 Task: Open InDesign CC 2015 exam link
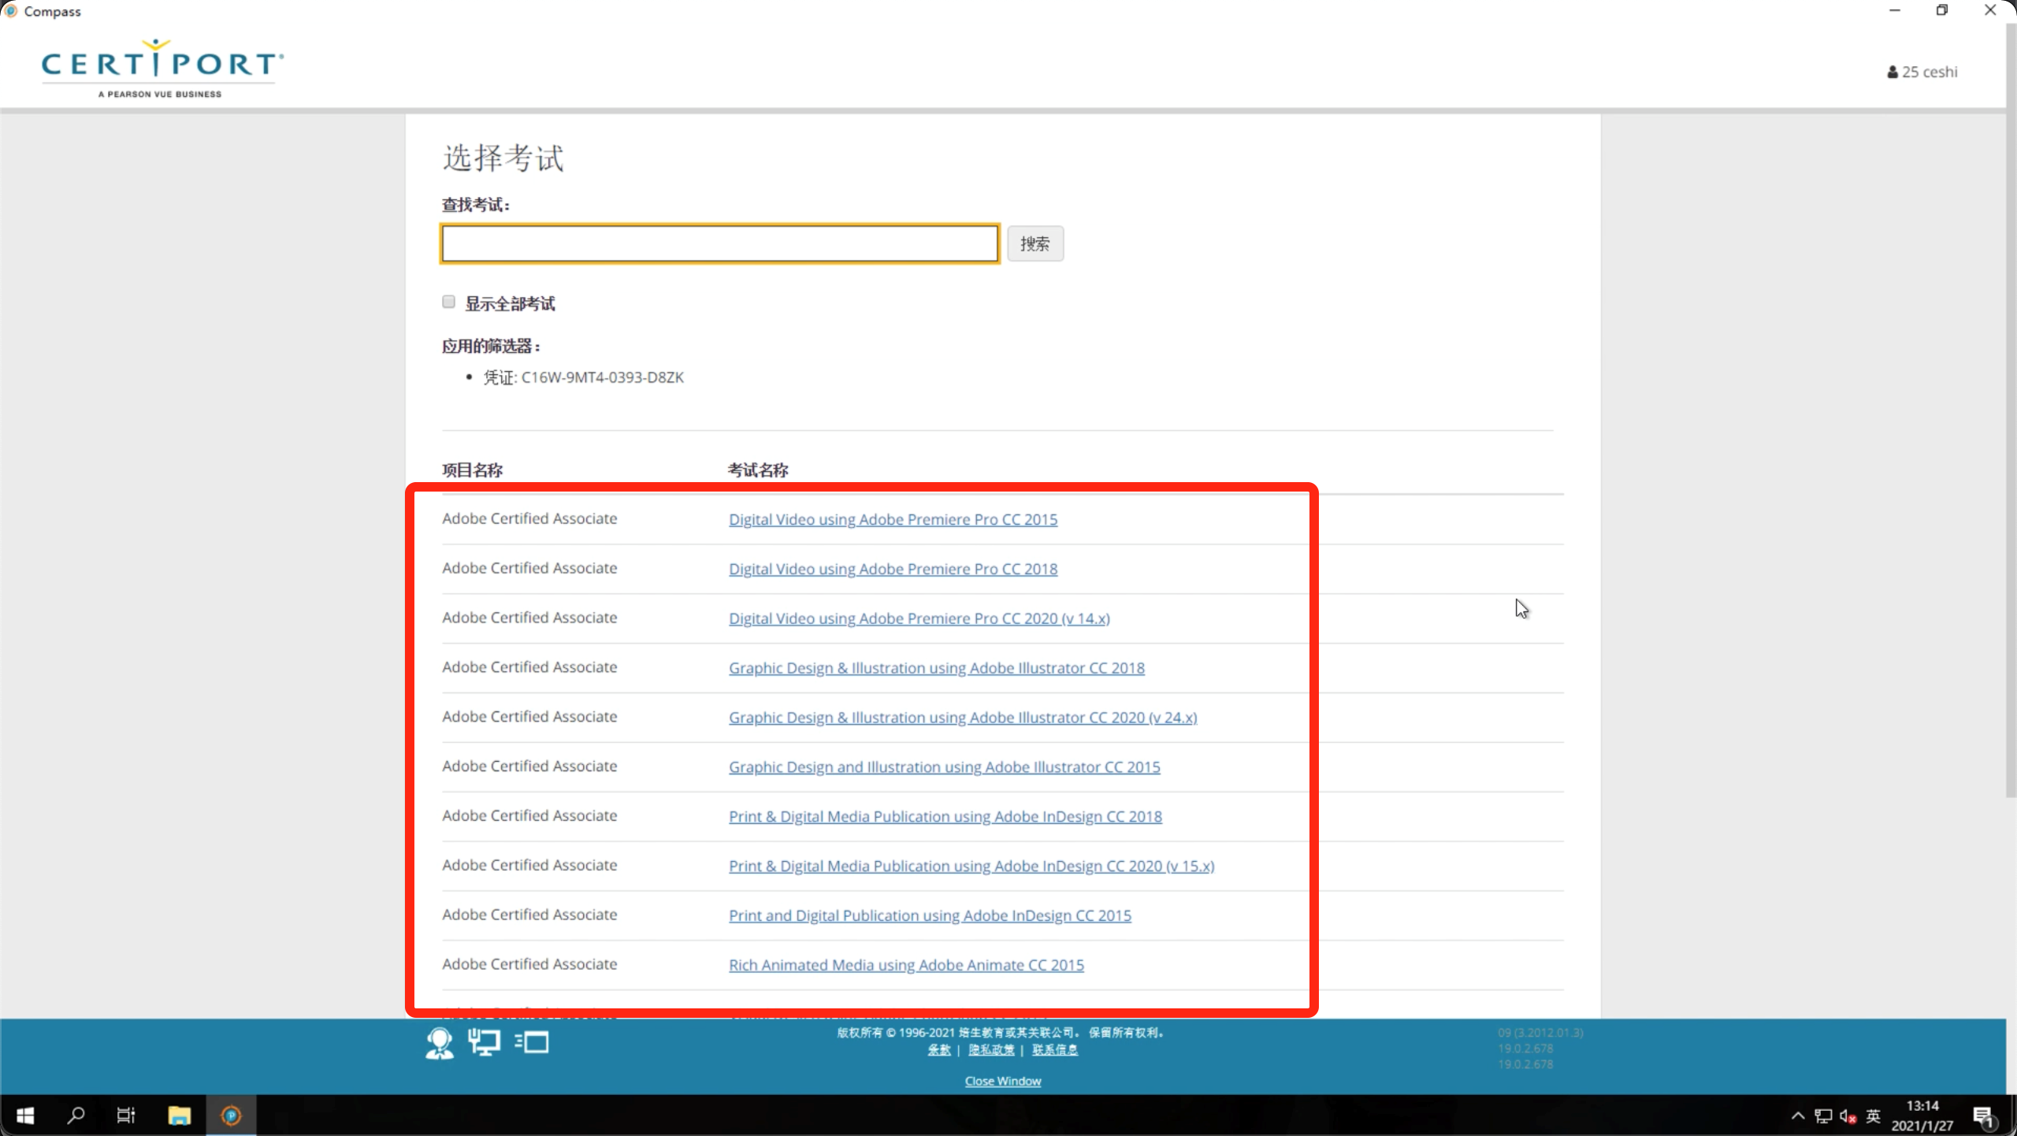930,916
